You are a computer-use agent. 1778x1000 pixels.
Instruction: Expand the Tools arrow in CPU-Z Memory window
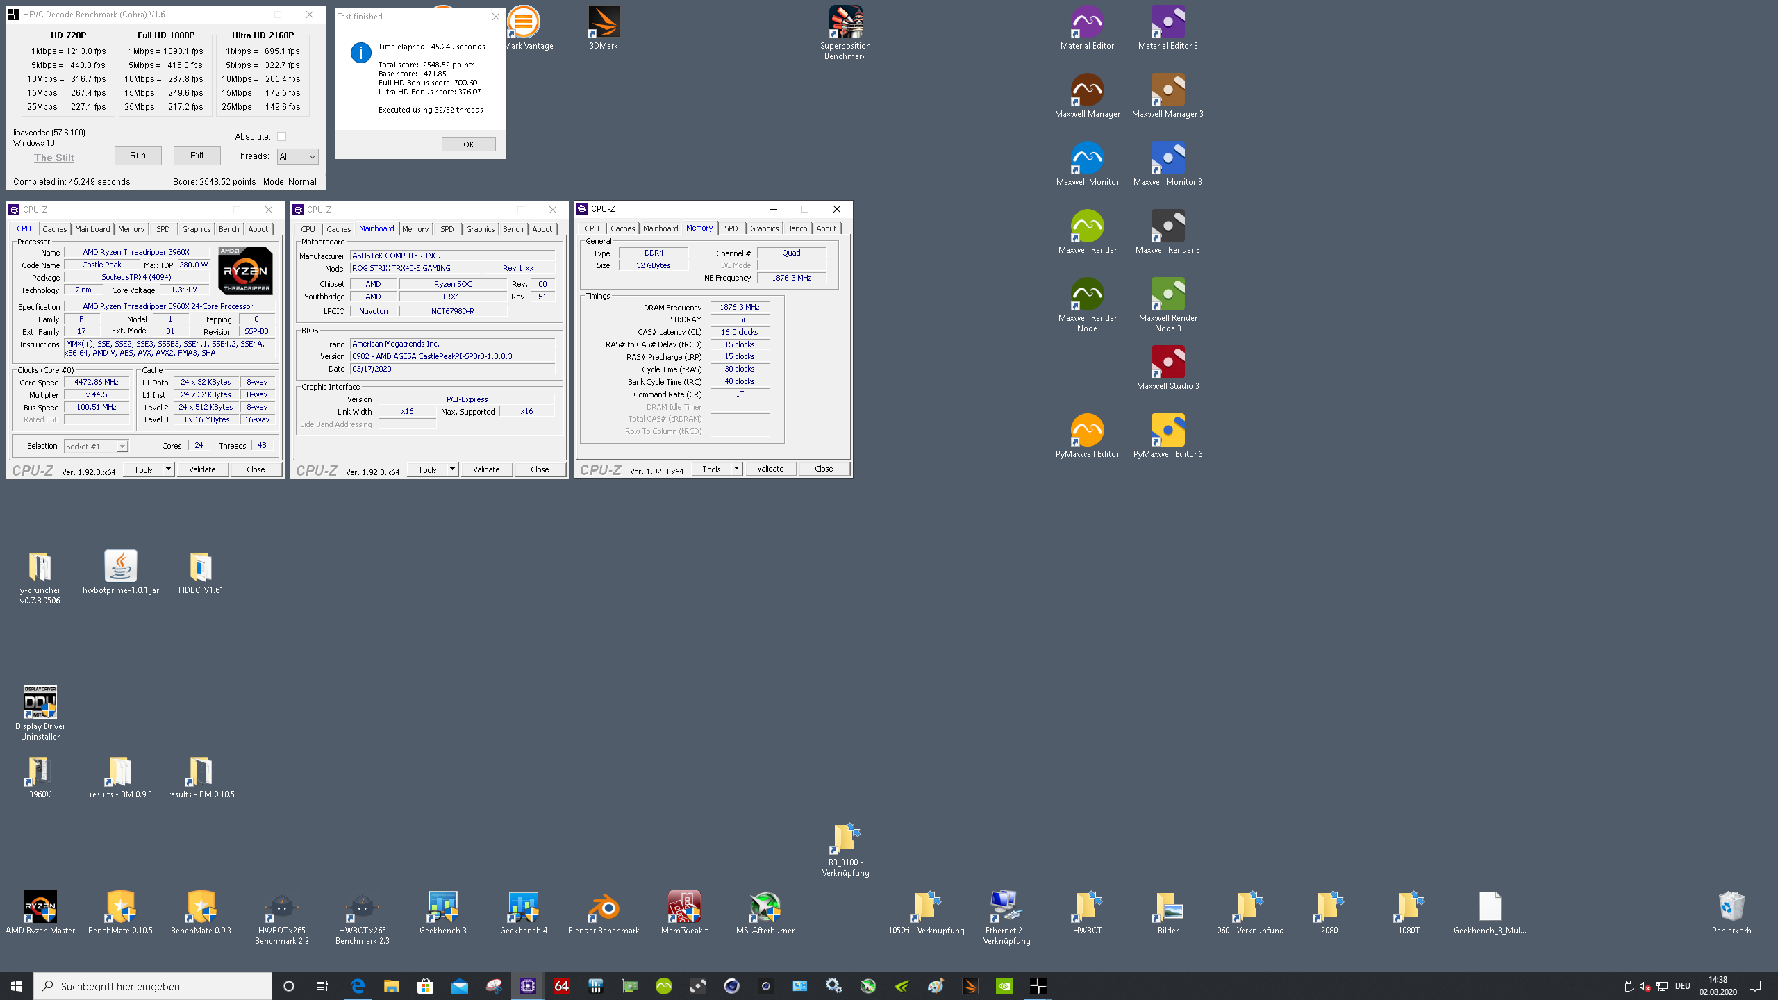pyautogui.click(x=736, y=469)
